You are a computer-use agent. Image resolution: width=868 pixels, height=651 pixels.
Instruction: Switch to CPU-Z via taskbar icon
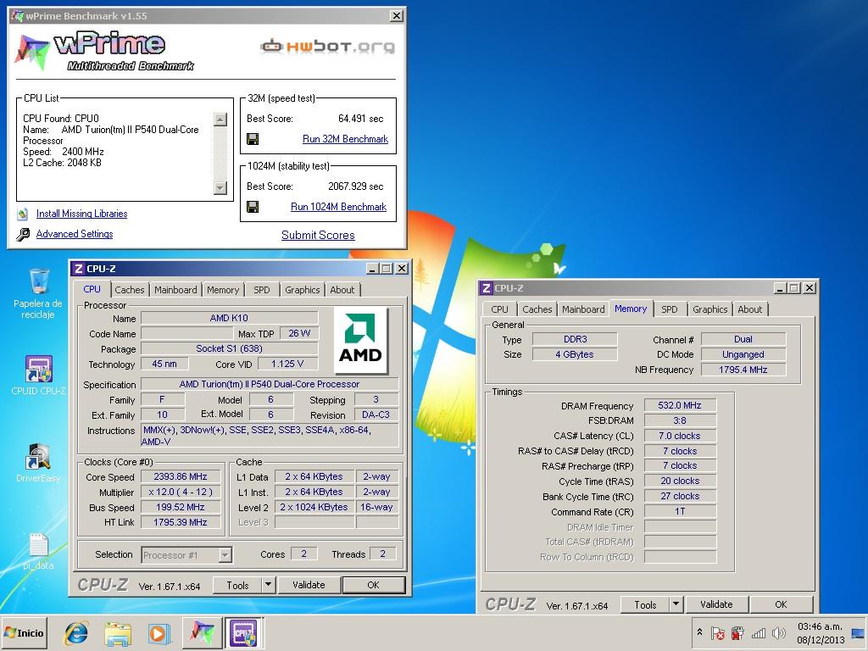click(x=243, y=632)
